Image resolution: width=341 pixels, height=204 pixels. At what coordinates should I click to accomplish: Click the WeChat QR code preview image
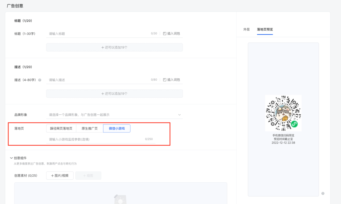pyautogui.click(x=283, y=113)
